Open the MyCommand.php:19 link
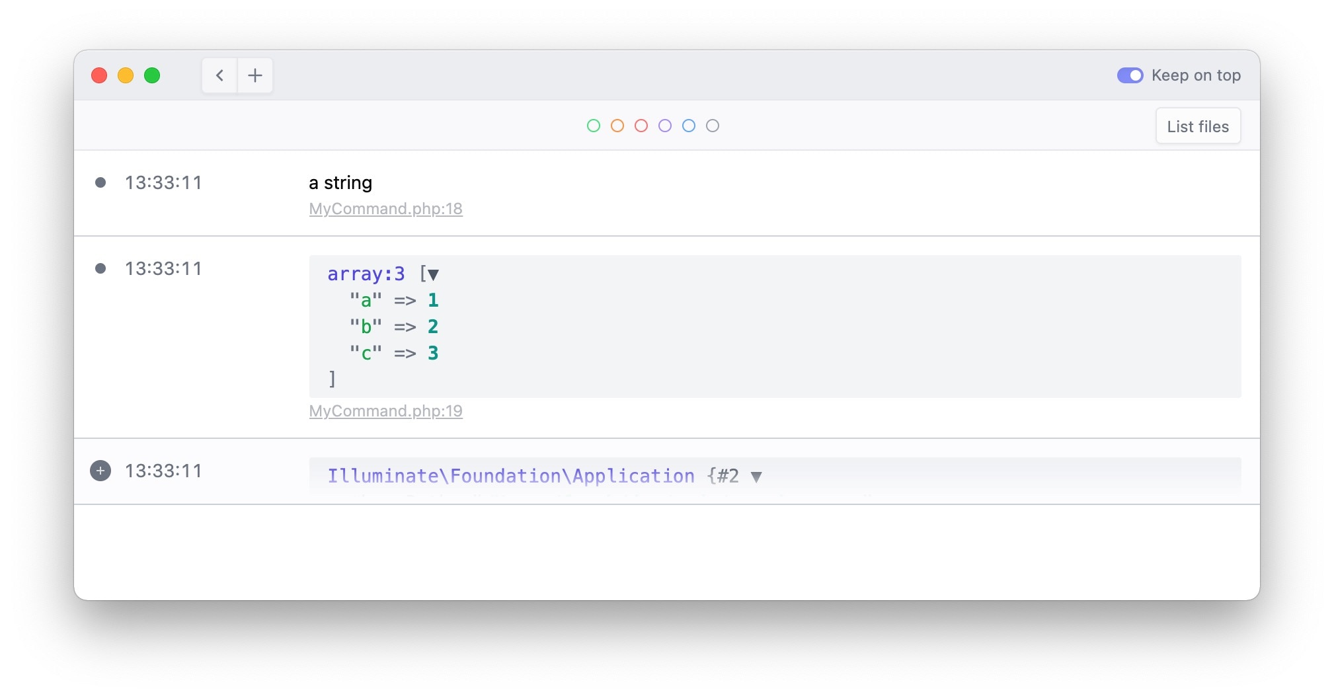 coord(386,411)
